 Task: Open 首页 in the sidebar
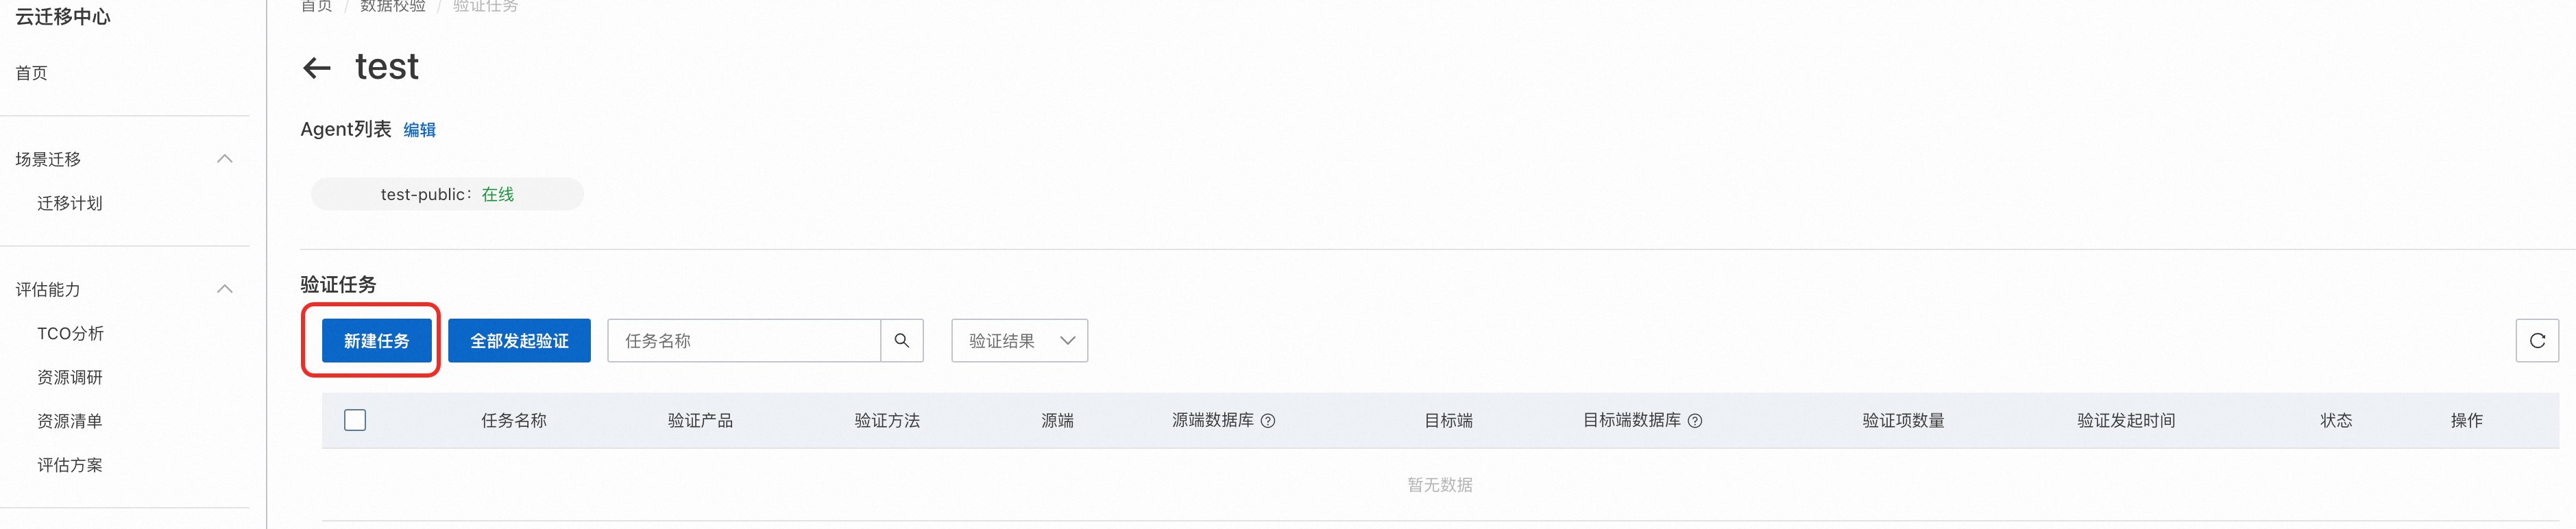click(x=32, y=73)
